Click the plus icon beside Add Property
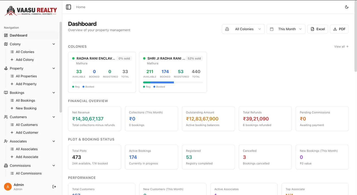 [12, 84]
